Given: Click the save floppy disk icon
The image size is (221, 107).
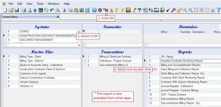Looking at the screenshot, I should pyautogui.click(x=17, y=10).
